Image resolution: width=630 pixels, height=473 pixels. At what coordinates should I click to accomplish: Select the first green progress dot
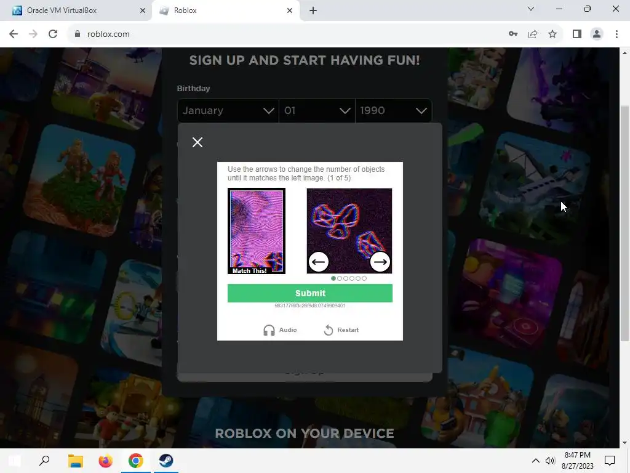point(333,278)
